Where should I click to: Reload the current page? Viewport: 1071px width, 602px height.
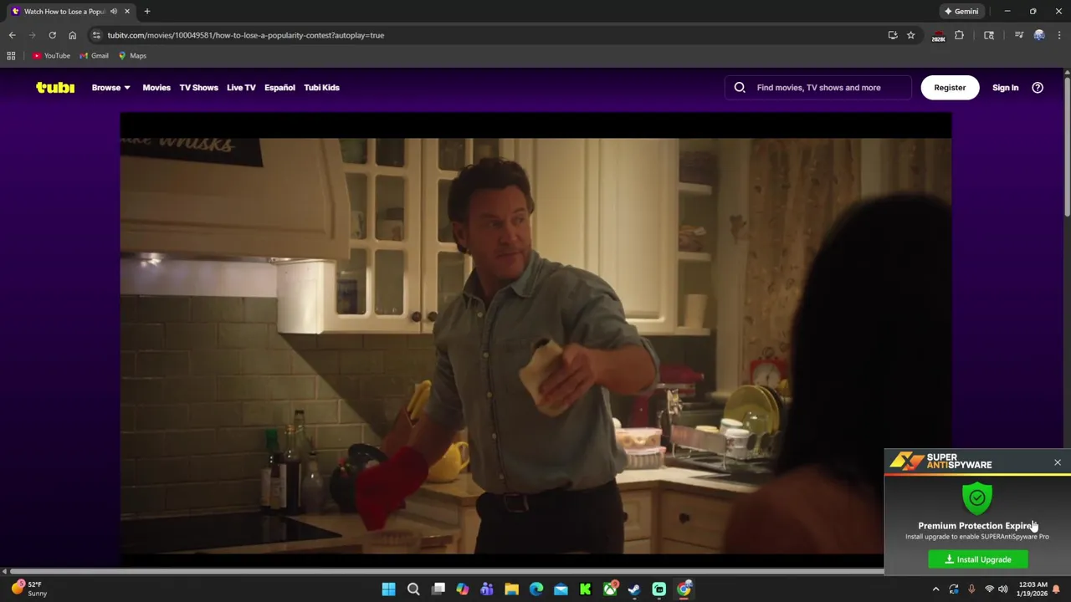52,35
